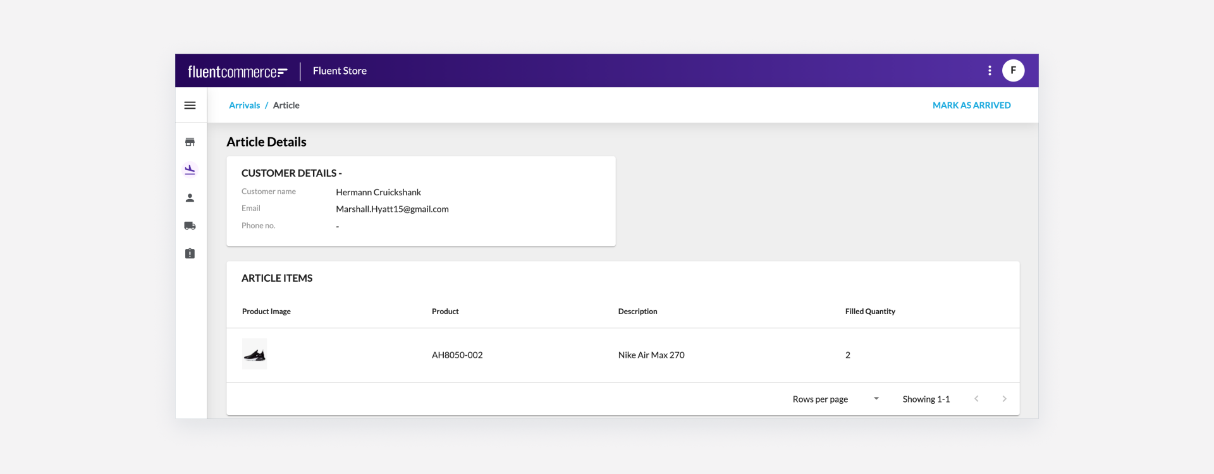This screenshot has height=474, width=1214.
Task: Click the delivery truck sidebar icon
Action: click(x=190, y=226)
